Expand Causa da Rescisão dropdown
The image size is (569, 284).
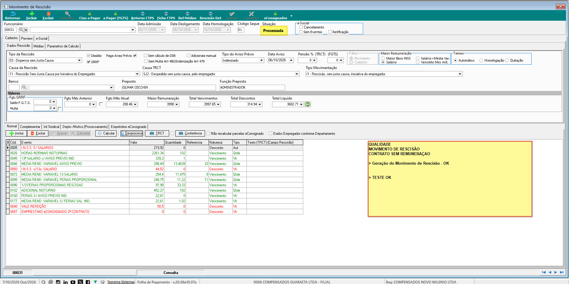tap(137, 74)
